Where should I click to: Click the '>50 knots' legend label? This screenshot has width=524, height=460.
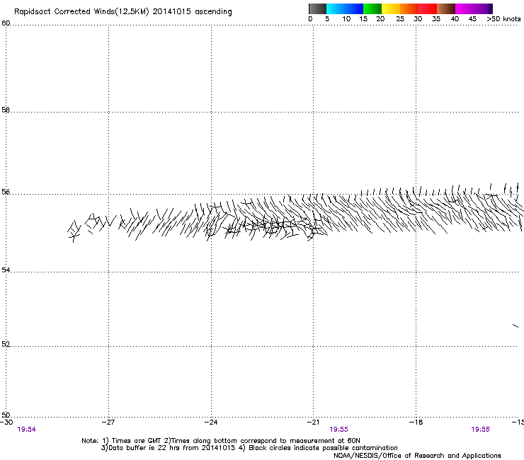[503, 19]
